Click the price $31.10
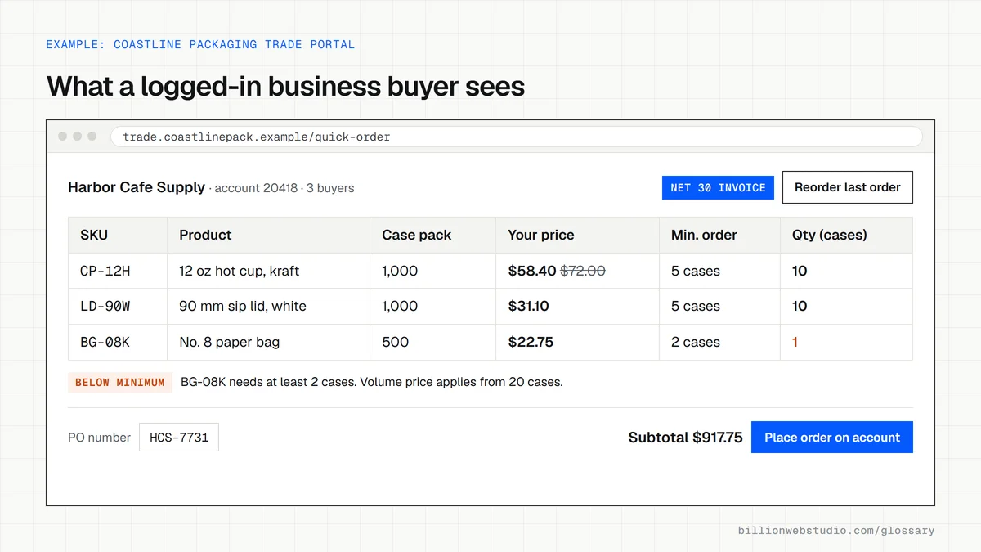This screenshot has width=981, height=552. coord(528,306)
